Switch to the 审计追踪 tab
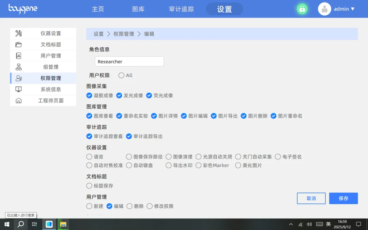The image size is (368, 230). (x=181, y=9)
